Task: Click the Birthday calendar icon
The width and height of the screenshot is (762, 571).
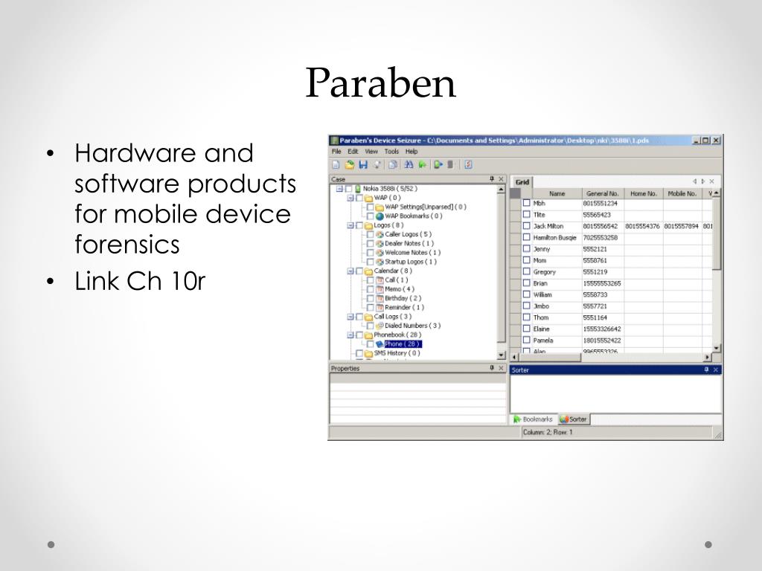Action: click(380, 299)
